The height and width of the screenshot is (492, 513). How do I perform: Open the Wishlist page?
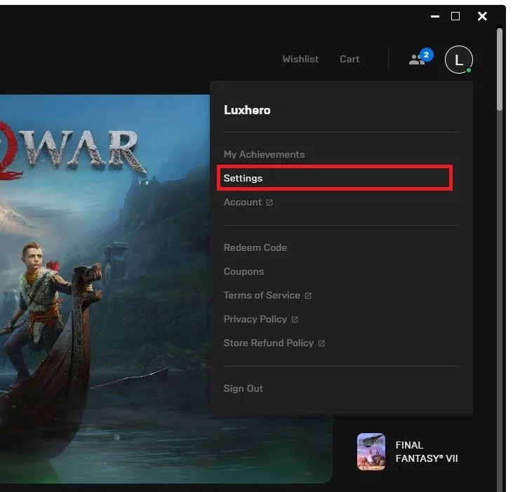coord(300,59)
